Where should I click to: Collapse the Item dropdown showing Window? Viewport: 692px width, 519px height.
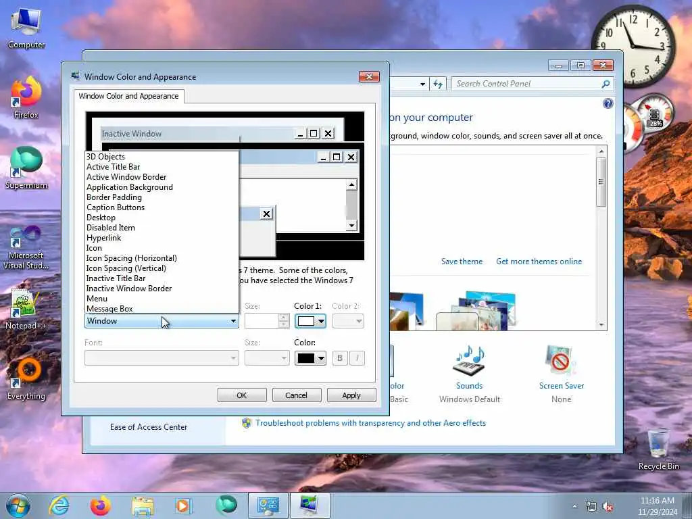pyautogui.click(x=162, y=321)
